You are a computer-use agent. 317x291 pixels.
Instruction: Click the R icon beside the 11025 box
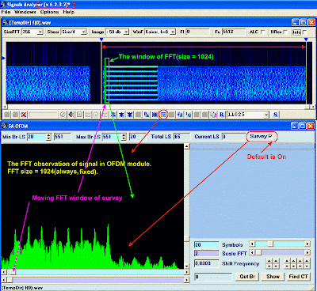tap(221, 115)
